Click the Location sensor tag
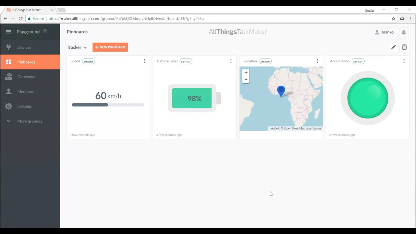 (265, 61)
